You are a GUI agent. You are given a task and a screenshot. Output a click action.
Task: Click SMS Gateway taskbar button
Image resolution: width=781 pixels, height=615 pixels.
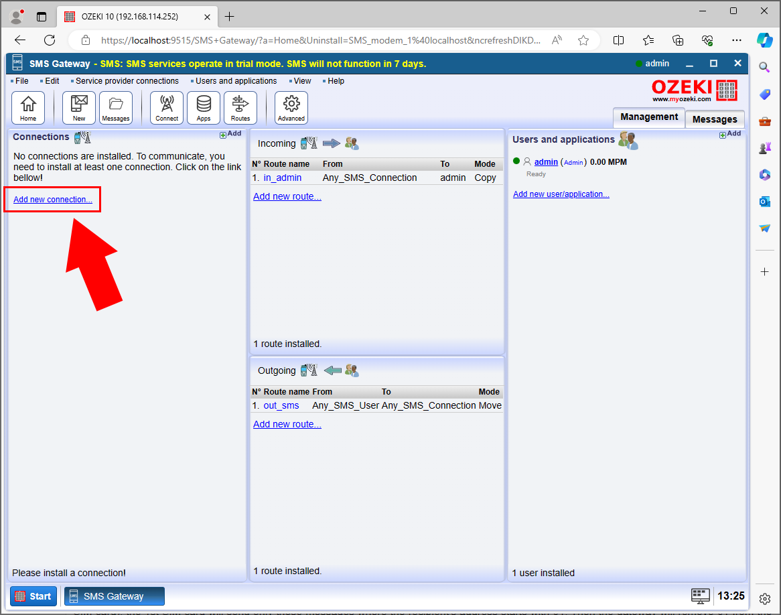pyautogui.click(x=115, y=596)
